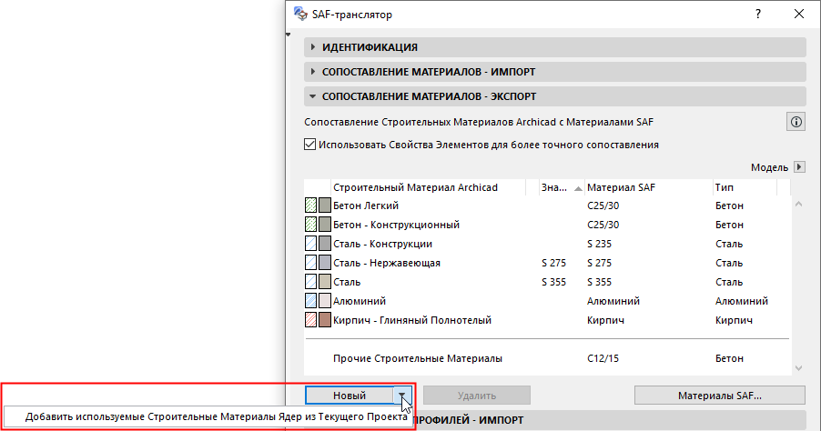The image size is (821, 431).
Task: Select Прочие Строительные Материалы row
Action: (x=547, y=358)
